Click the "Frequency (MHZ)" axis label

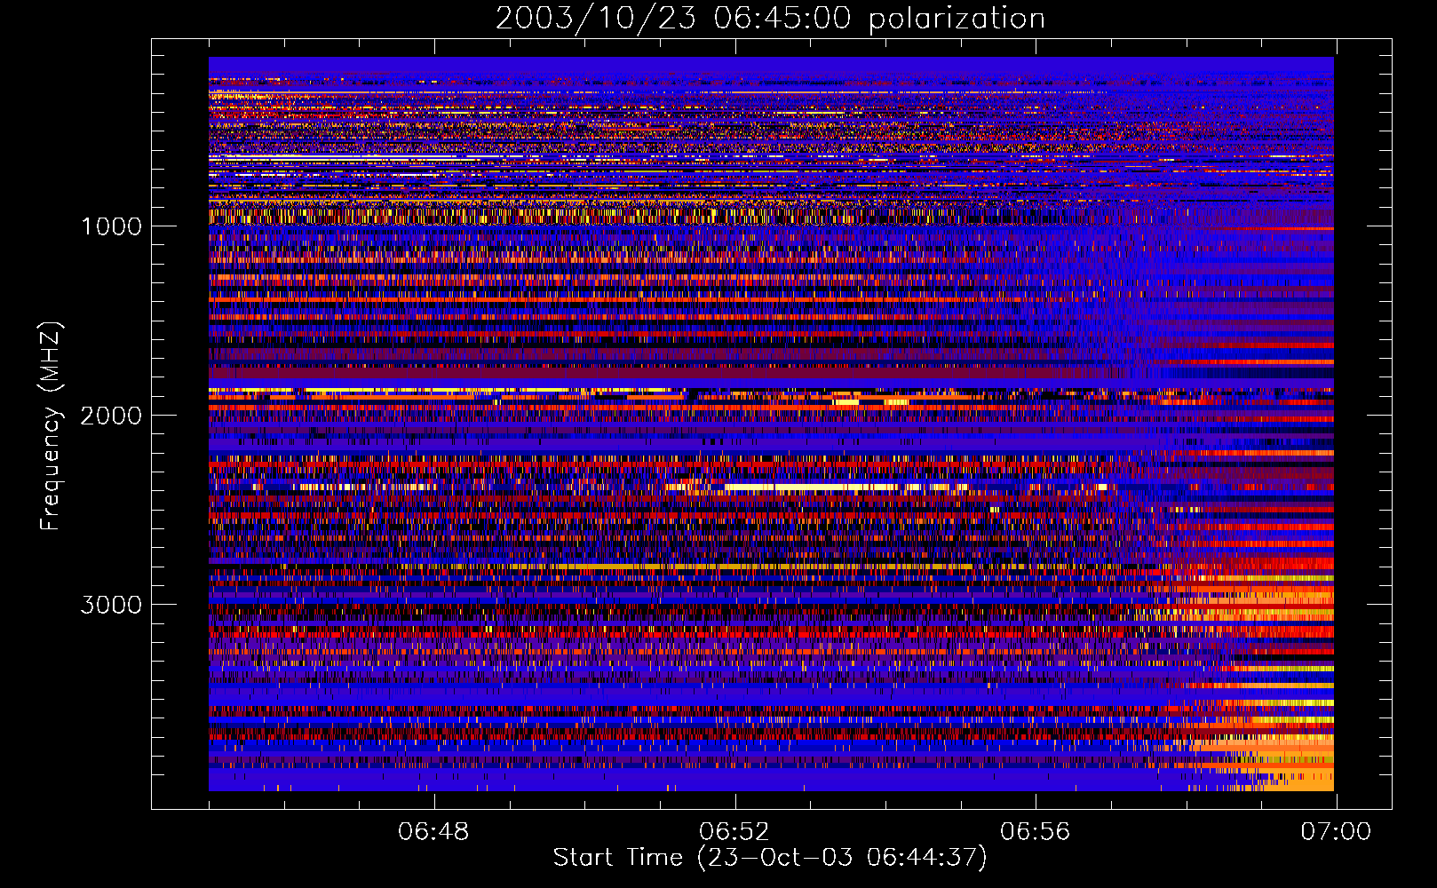point(50,426)
